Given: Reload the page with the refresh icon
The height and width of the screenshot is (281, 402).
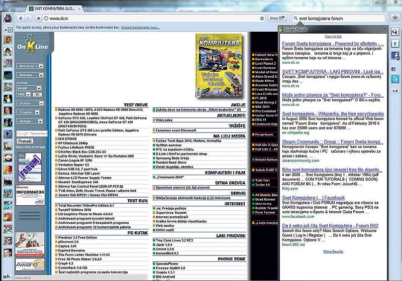Looking at the screenshot, I should [262, 19].
